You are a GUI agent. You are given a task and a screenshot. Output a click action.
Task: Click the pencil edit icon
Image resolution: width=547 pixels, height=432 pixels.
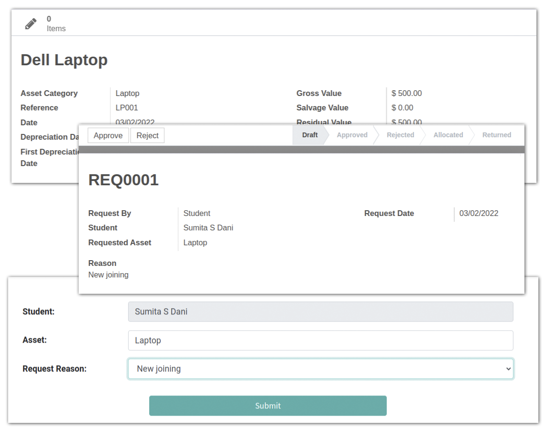(x=31, y=24)
